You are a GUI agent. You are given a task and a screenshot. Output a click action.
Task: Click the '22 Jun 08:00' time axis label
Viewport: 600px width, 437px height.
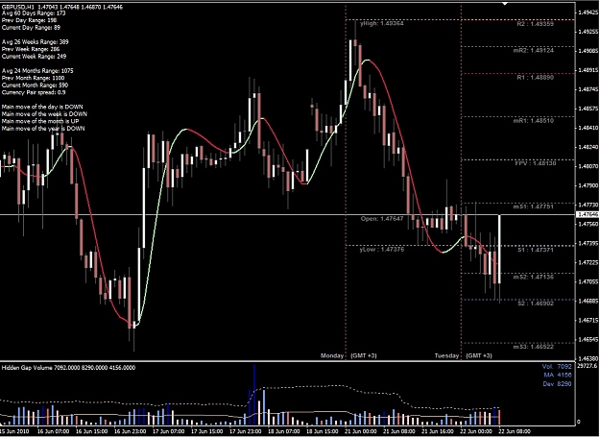[515, 431]
